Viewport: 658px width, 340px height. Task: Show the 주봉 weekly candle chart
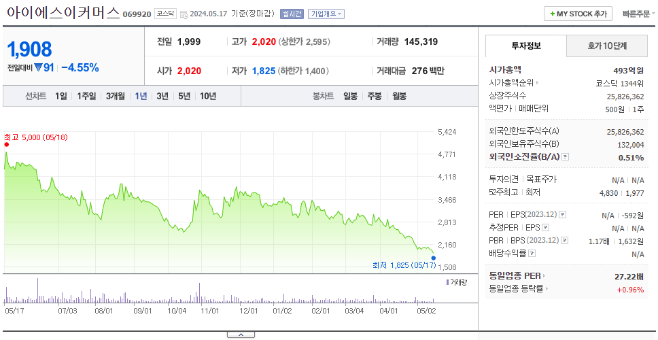click(x=375, y=96)
